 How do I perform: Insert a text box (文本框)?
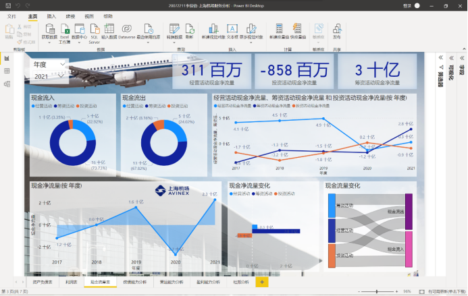coord(232,32)
